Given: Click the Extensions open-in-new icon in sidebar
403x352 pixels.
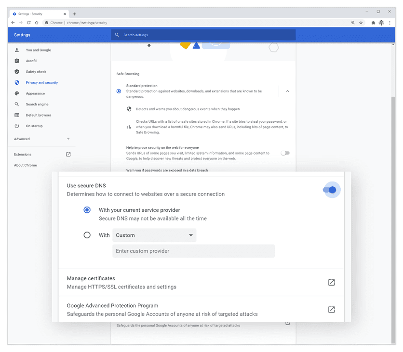Looking at the screenshot, I should tap(68, 155).
